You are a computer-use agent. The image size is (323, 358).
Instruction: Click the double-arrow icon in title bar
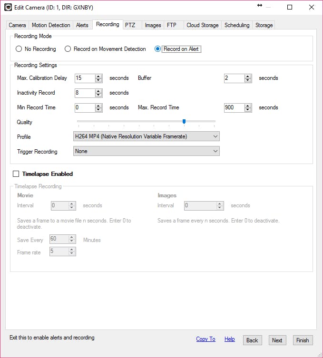(260, 5)
